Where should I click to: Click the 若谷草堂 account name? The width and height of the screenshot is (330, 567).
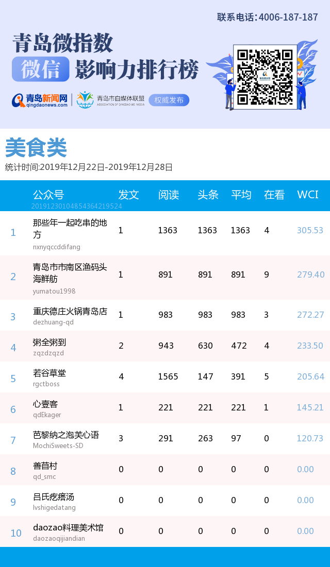pos(49,373)
